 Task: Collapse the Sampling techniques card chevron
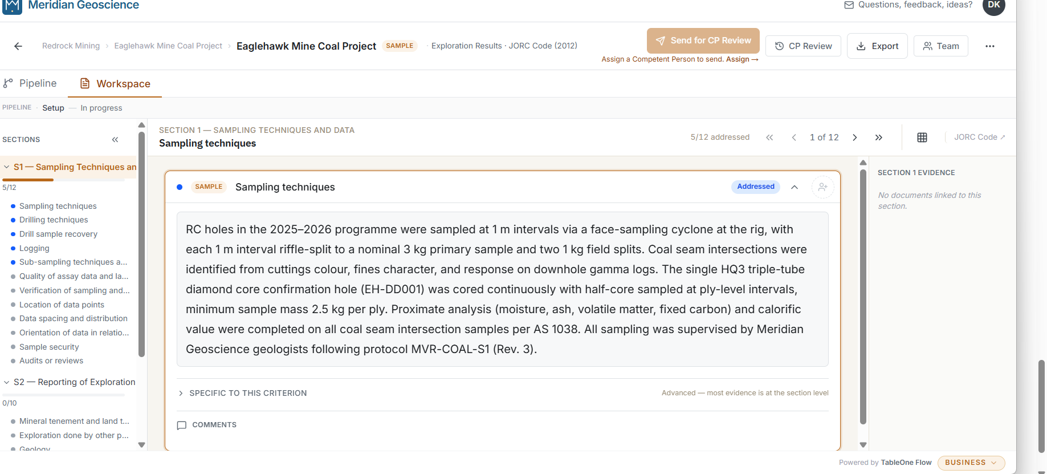coord(795,187)
